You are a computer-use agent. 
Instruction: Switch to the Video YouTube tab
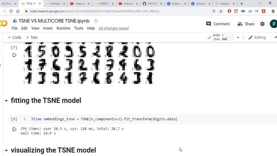click(80, 3)
